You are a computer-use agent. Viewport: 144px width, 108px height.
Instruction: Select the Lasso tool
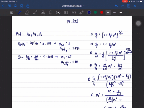pyautogui.click(x=50, y=13)
